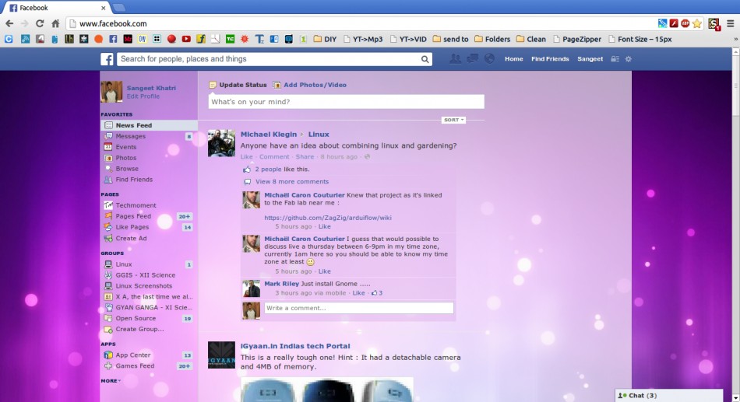Image resolution: width=740 pixels, height=402 pixels.
Task: Bookmark this page with the star icon
Action: pyautogui.click(x=696, y=23)
